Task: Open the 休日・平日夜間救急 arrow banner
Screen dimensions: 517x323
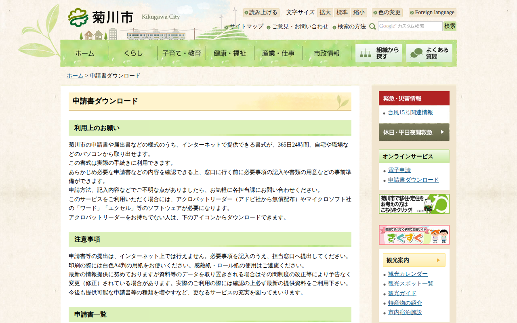Action: 414,132
